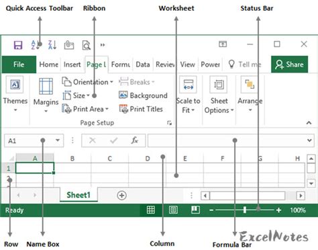The height and width of the screenshot is (250, 318).
Task: Open the Breaks dropdown
Action: (x=137, y=82)
